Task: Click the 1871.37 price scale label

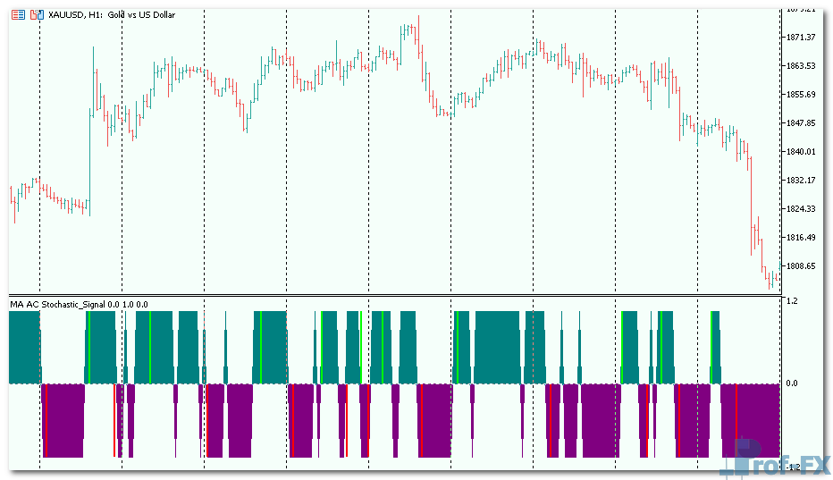Action: (x=802, y=38)
